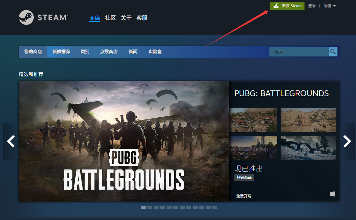Screen dimensions: 356x220
Task: Go to previous featured game arrow
Action: tap(11, 141)
